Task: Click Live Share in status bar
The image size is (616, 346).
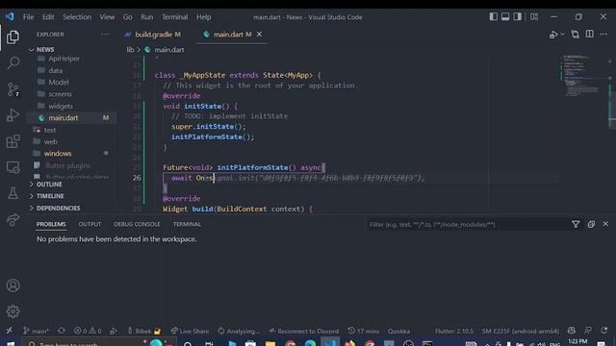Action: 191,331
